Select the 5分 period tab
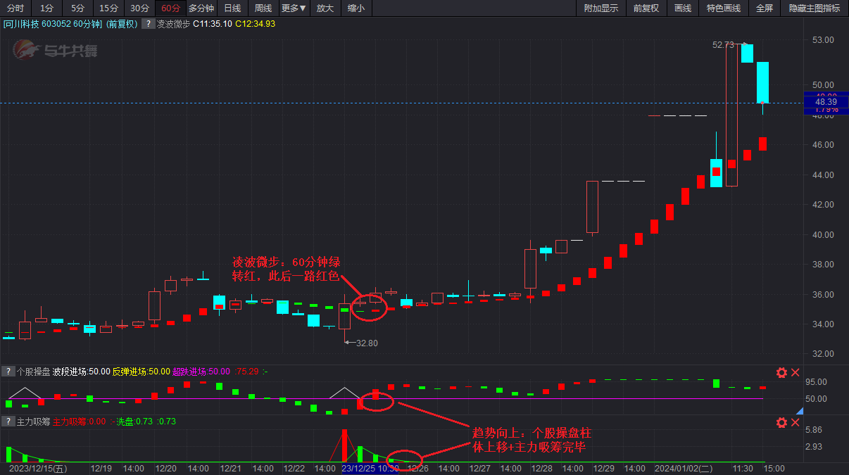 click(77, 8)
